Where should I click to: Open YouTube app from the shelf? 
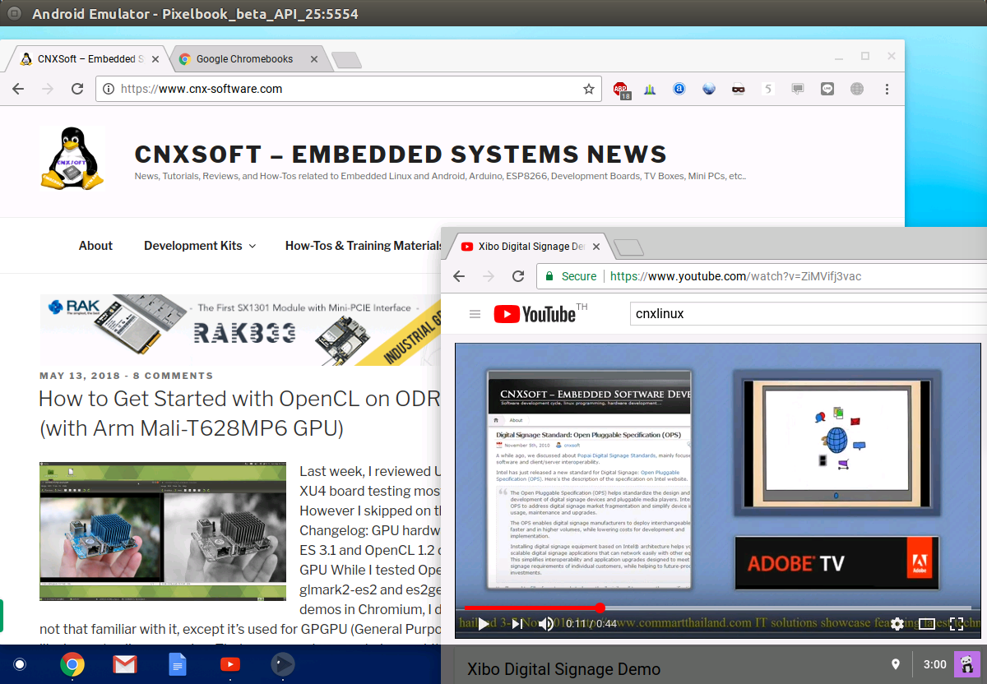tap(230, 664)
